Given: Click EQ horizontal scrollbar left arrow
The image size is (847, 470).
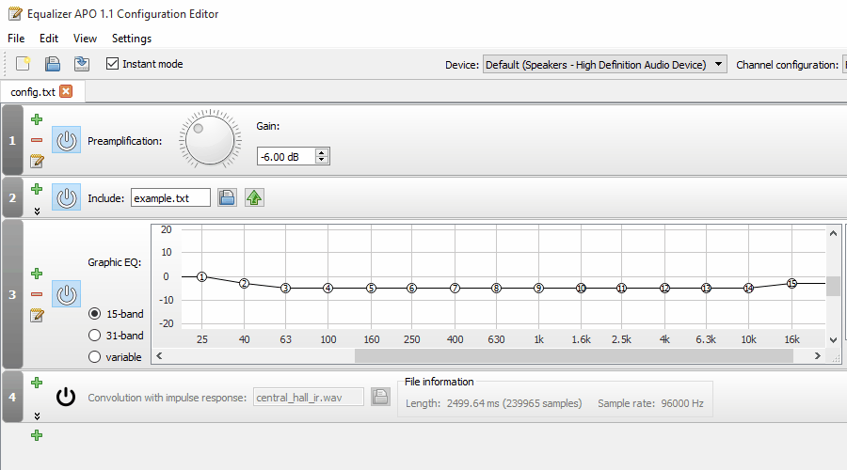Looking at the screenshot, I should (x=159, y=355).
